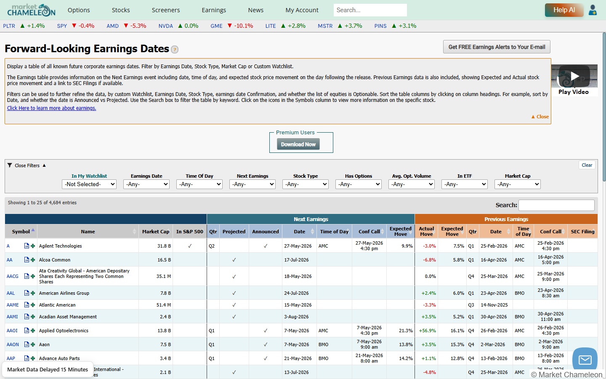The image size is (606, 379).
Task: Open the In My Watchlist dropdown
Action: click(89, 184)
